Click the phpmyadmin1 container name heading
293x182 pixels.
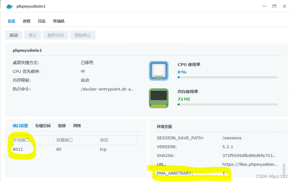pos(27,50)
